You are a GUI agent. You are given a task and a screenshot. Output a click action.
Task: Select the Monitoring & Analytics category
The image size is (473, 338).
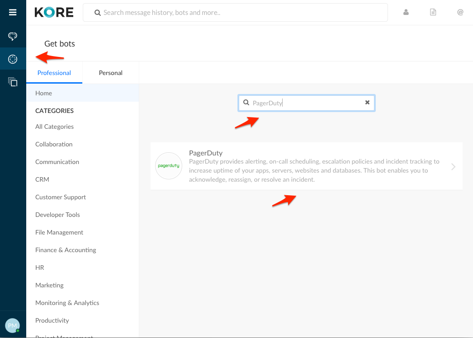(x=67, y=303)
